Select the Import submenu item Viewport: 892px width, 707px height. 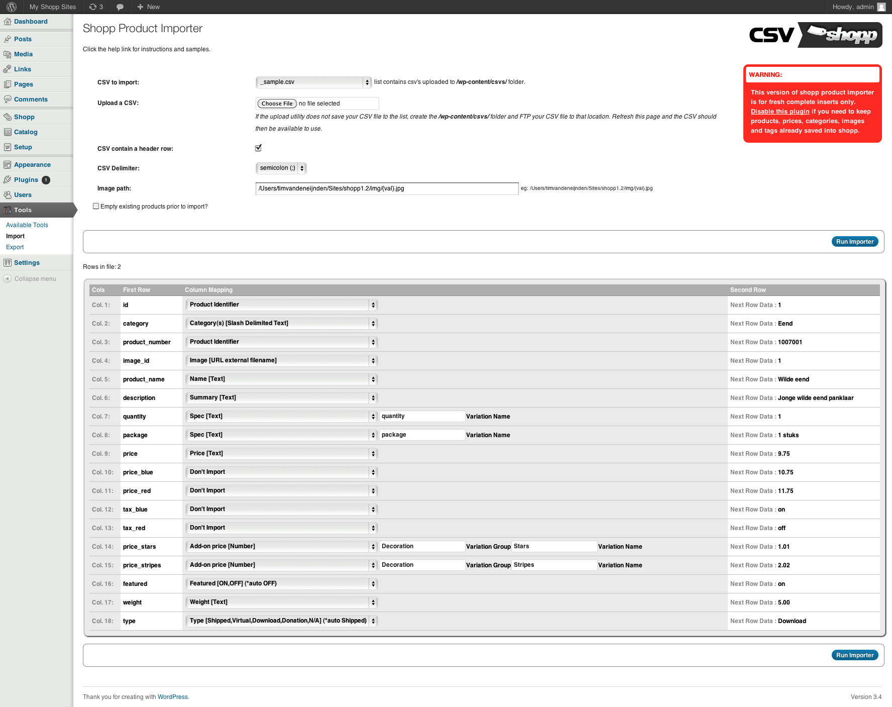15,236
